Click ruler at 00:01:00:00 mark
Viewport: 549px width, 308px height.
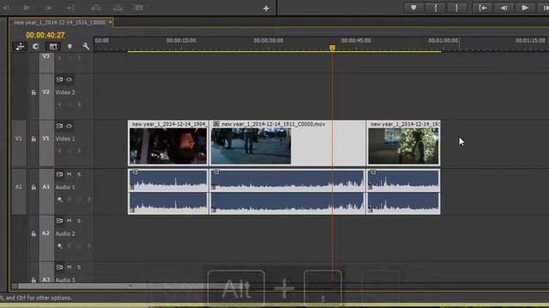point(443,41)
